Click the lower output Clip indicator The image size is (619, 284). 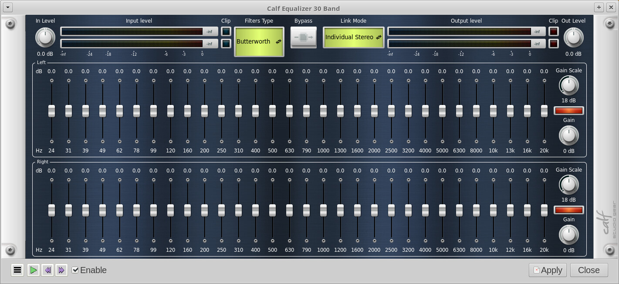pyautogui.click(x=553, y=44)
